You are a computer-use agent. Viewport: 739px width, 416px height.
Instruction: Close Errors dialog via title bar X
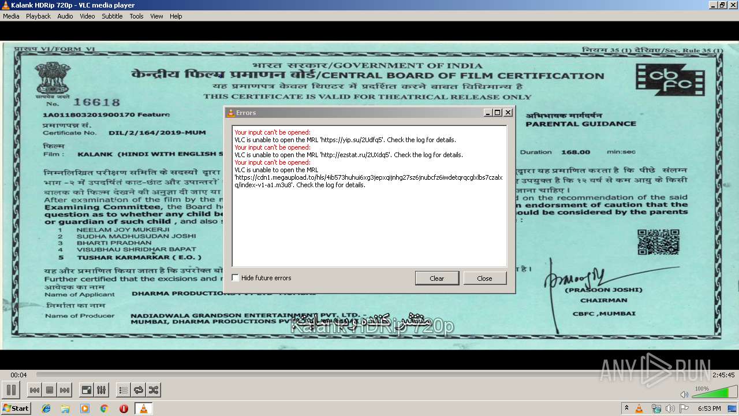point(508,113)
